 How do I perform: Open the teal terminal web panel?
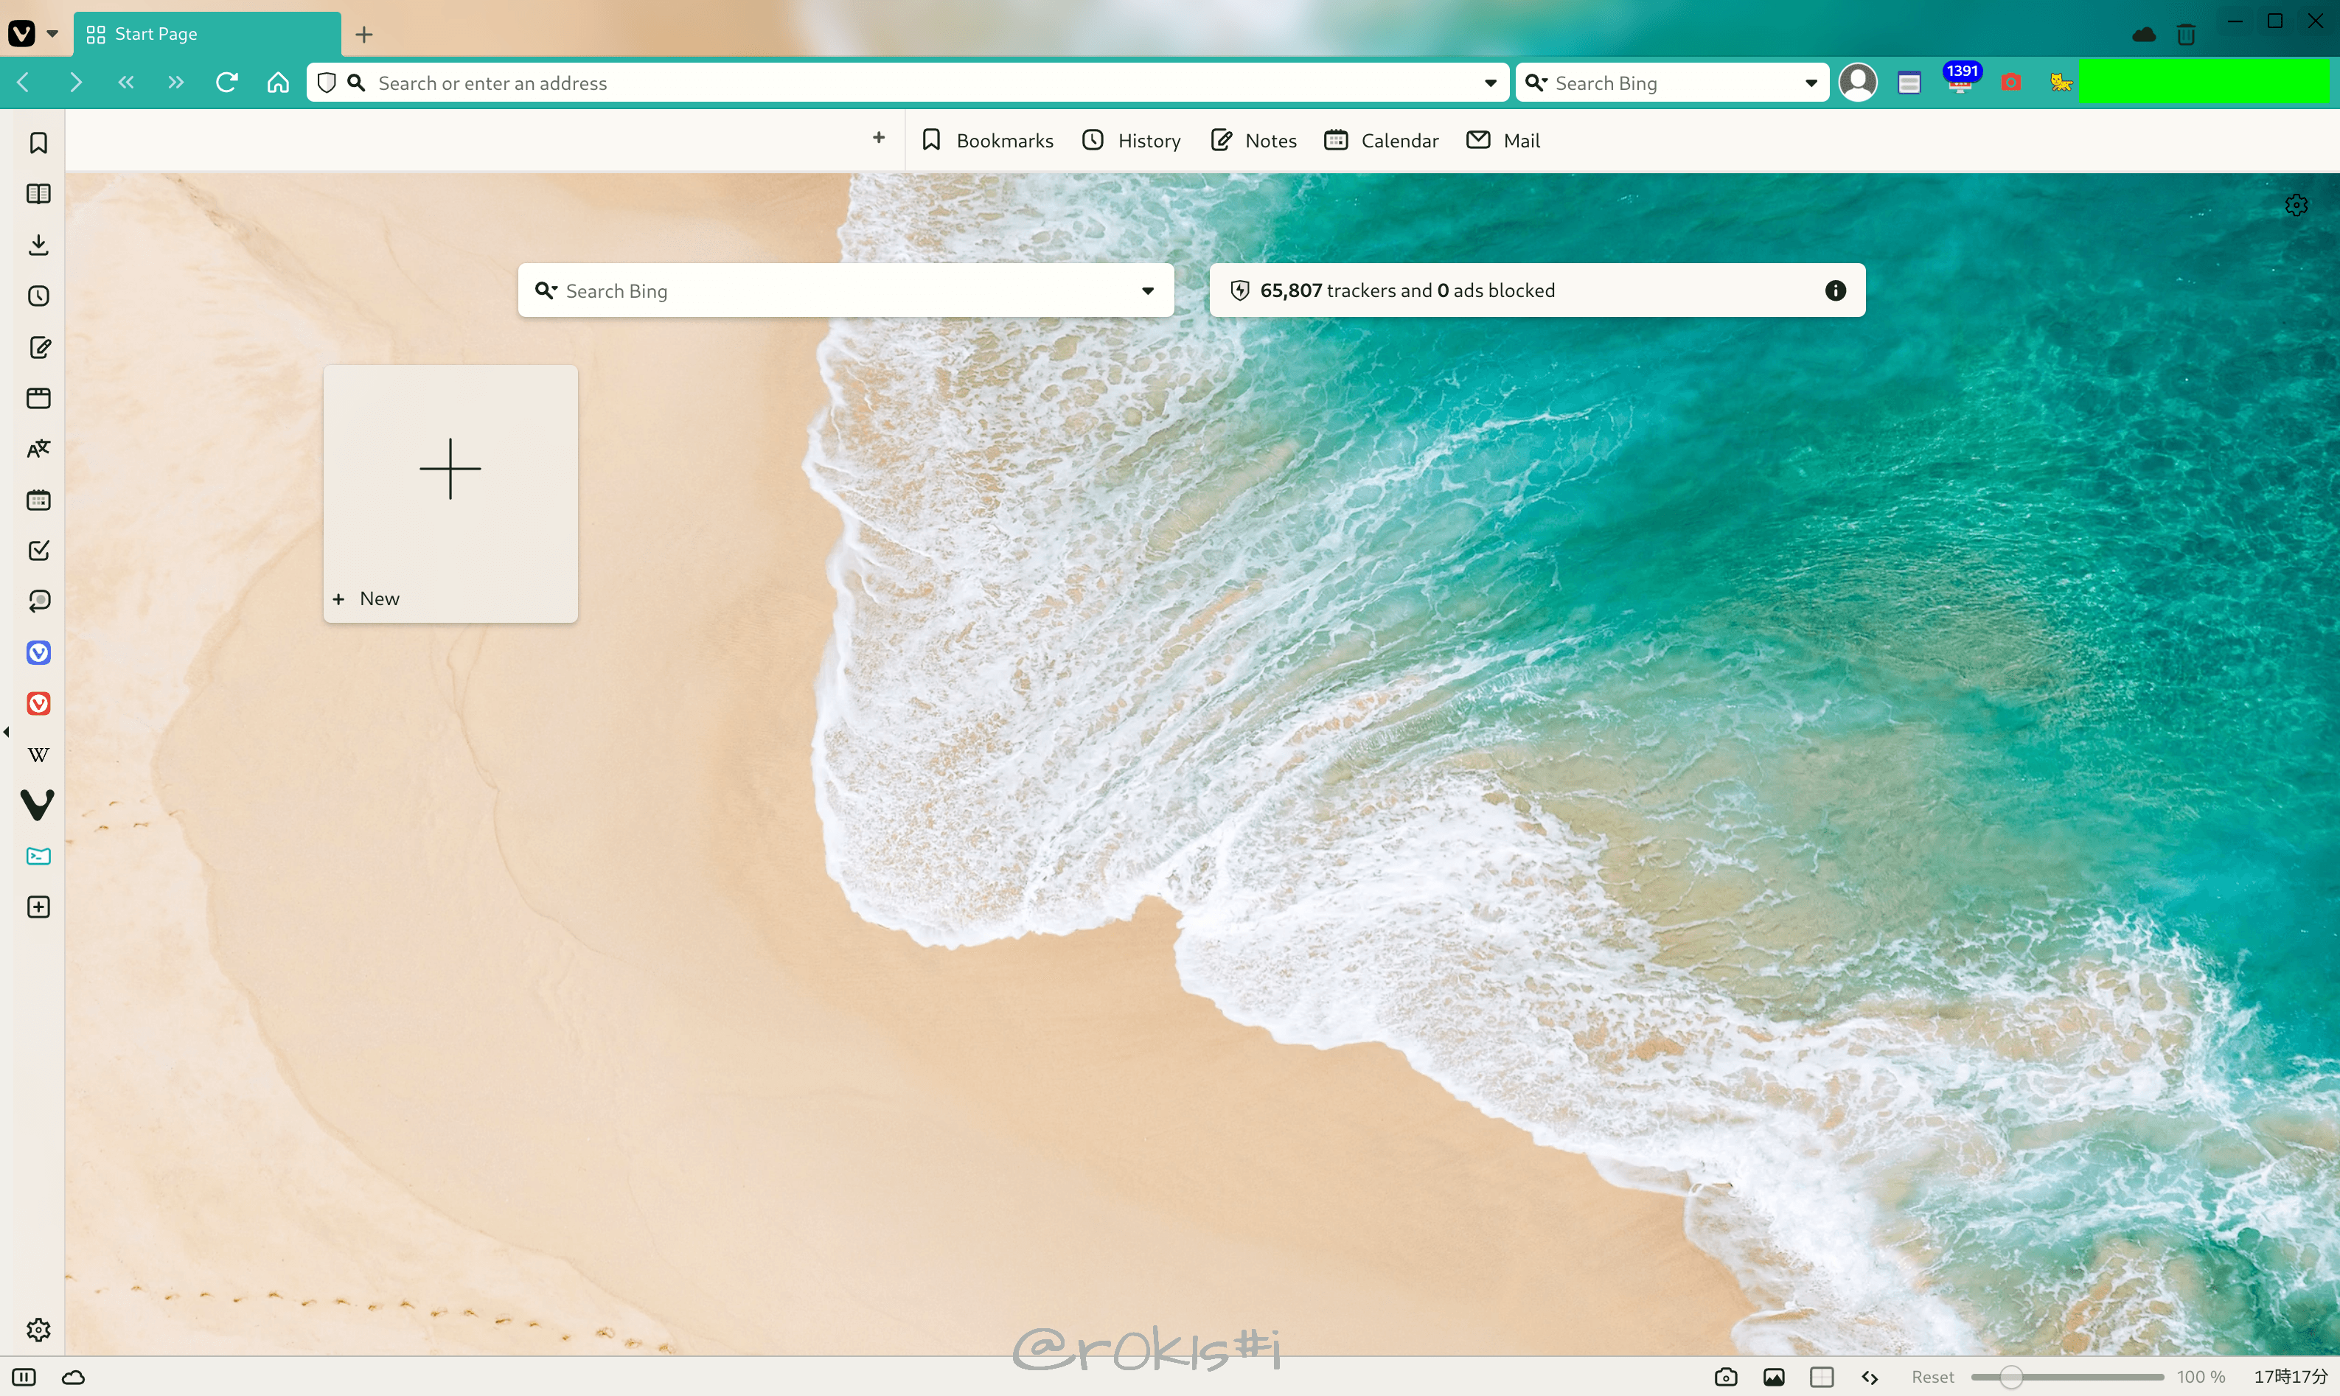pos(38,856)
